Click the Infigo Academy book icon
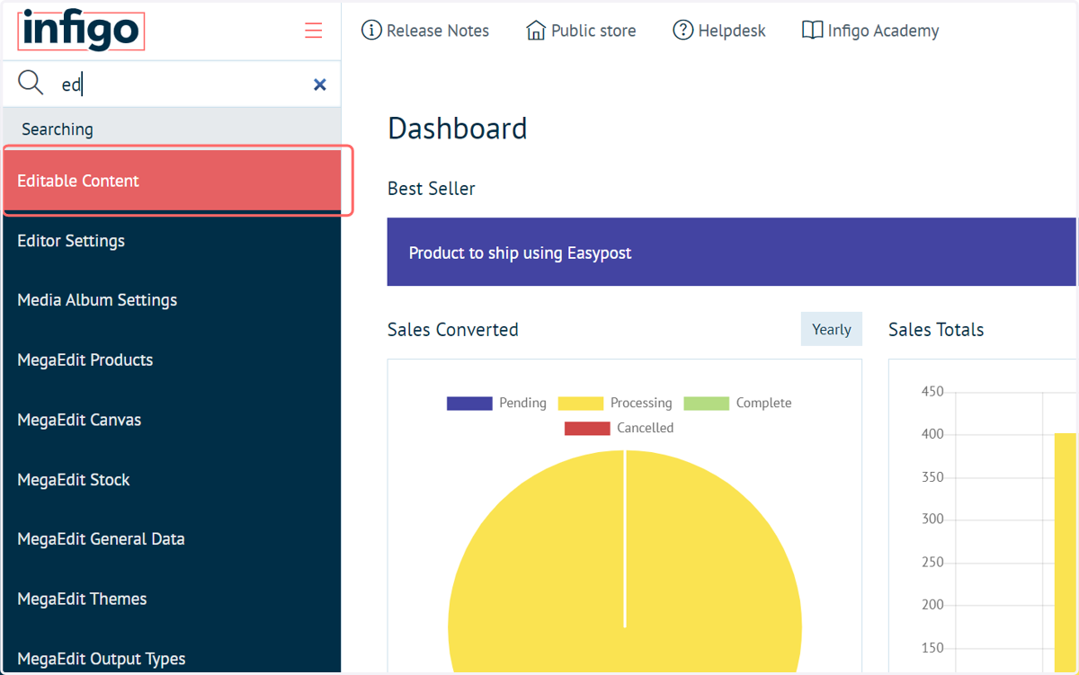Screen dimensions: 1079x675 coord(812,31)
